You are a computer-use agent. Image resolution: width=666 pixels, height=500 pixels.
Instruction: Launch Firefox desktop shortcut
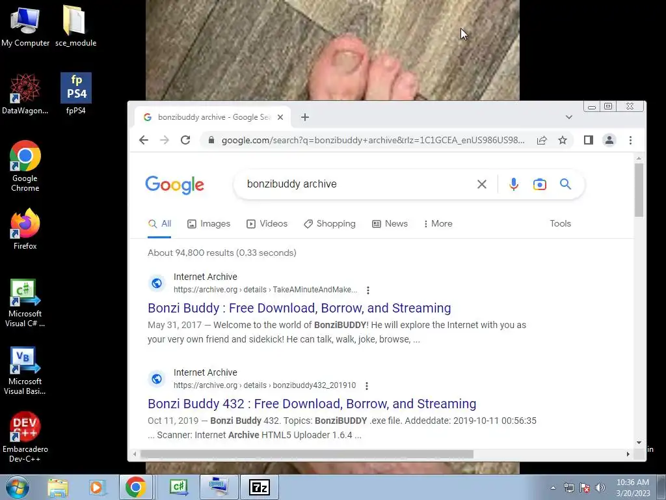pos(25,229)
